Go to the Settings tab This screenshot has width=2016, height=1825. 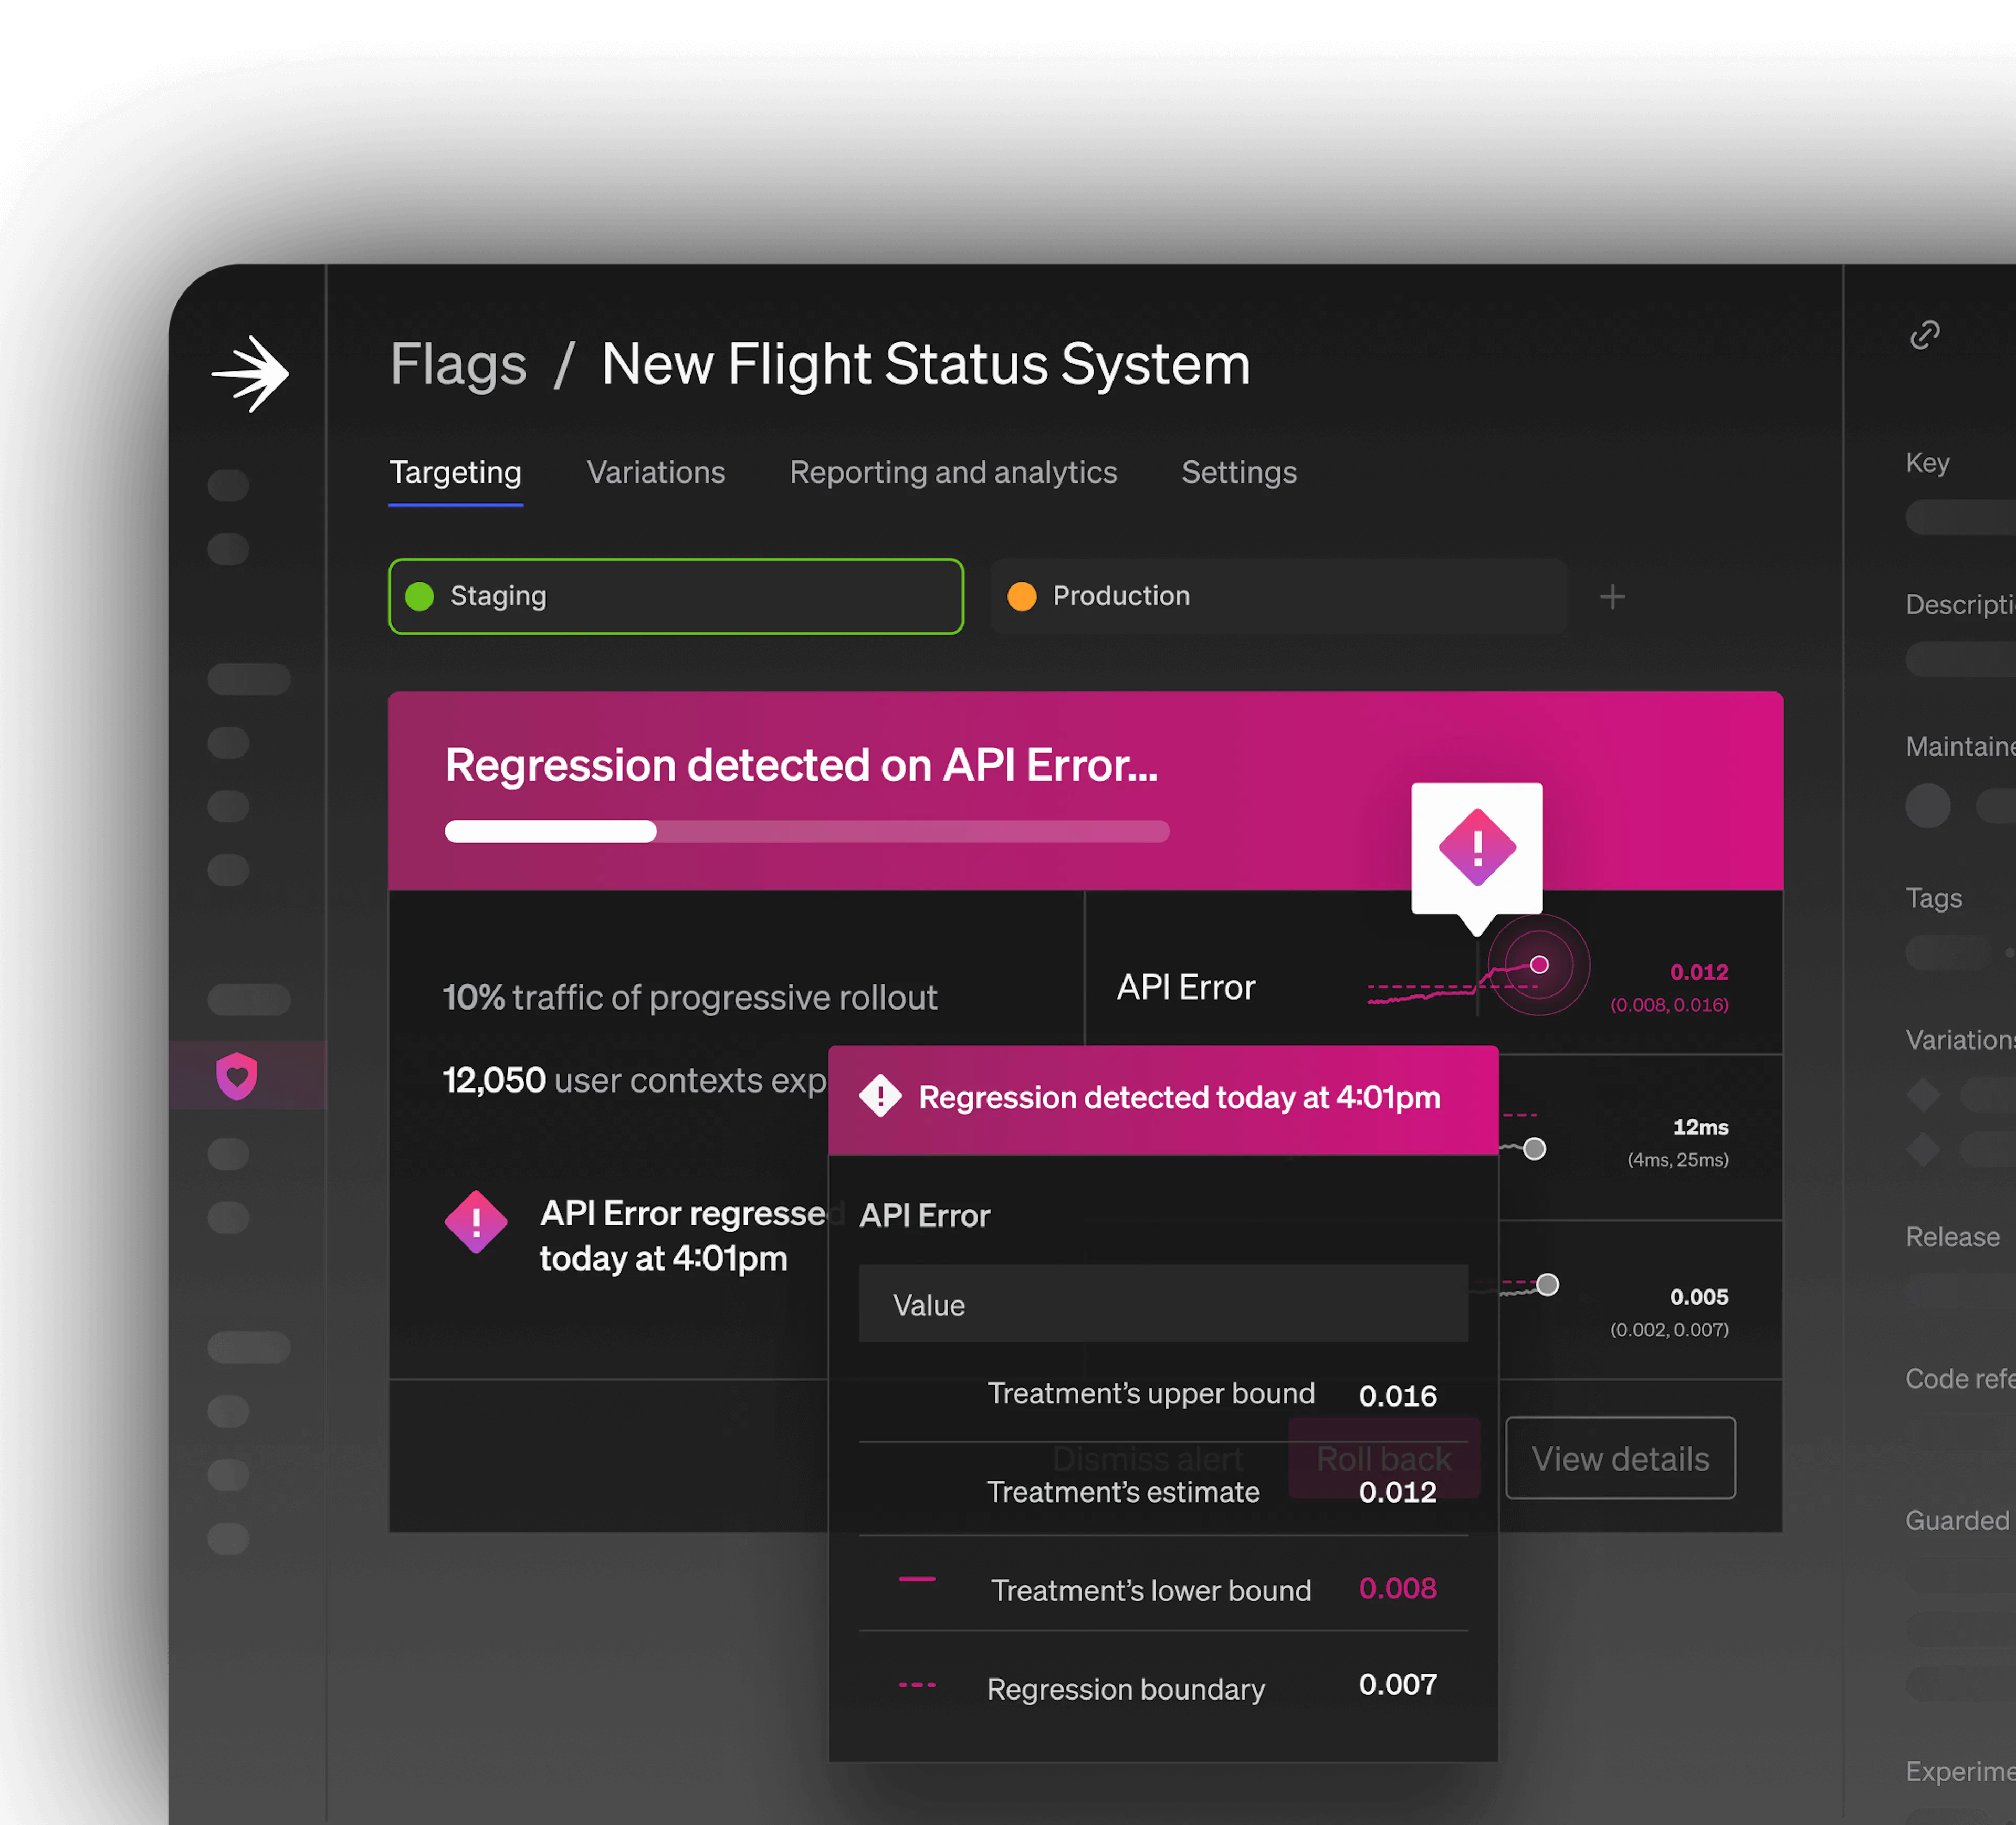click(1239, 472)
